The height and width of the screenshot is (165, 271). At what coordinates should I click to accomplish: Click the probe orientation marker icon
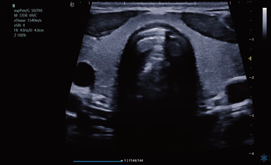coord(72,5)
